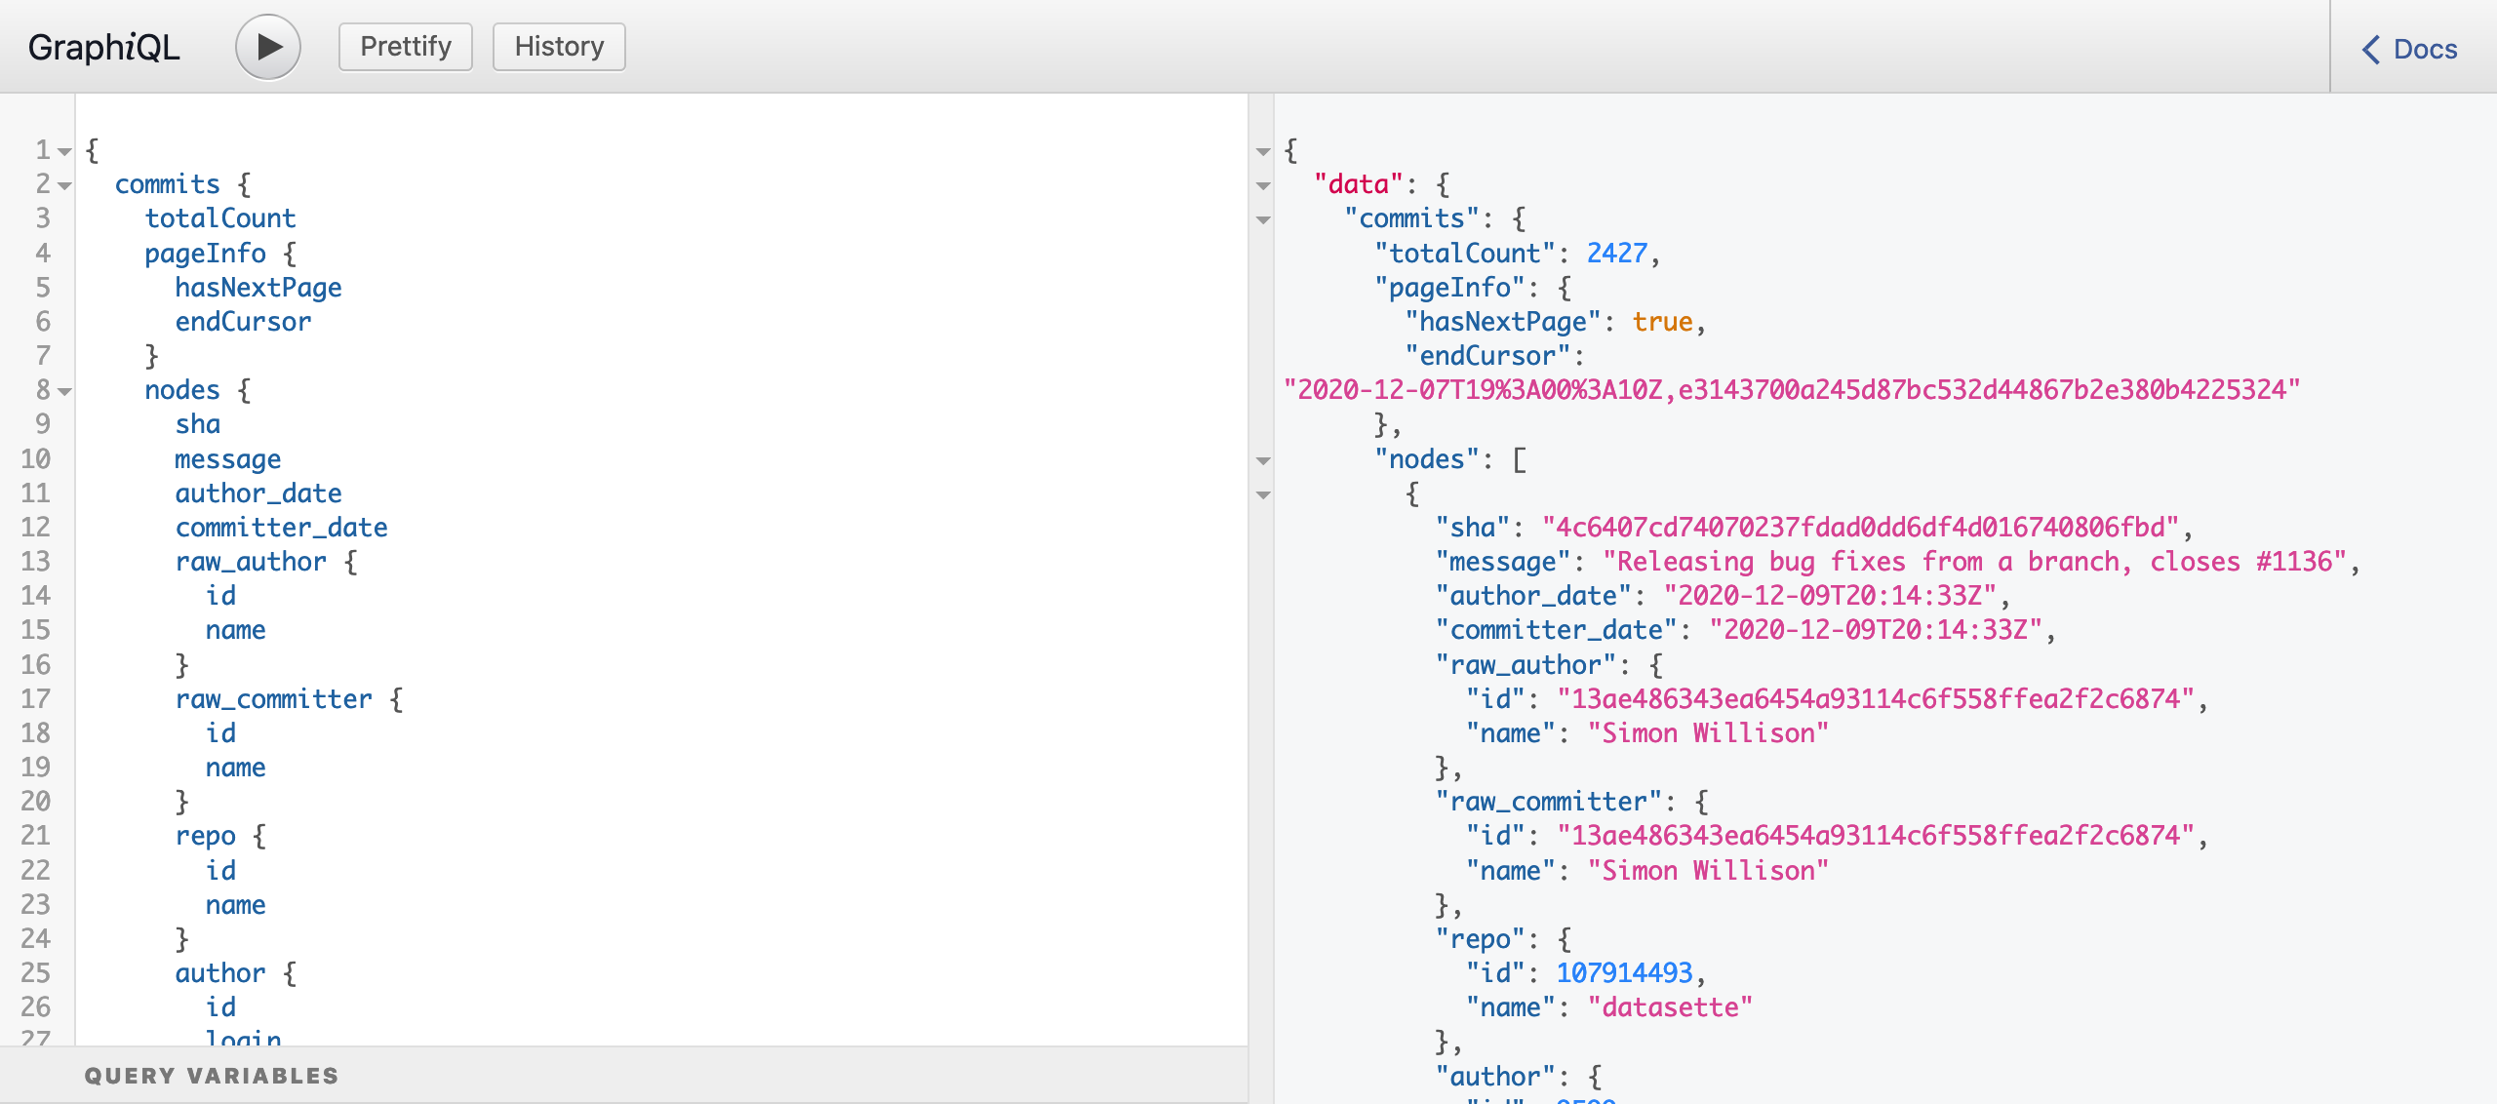Viewport: 2497px width, 1104px height.
Task: Click the GraphiQL title logo
Action: 103,47
